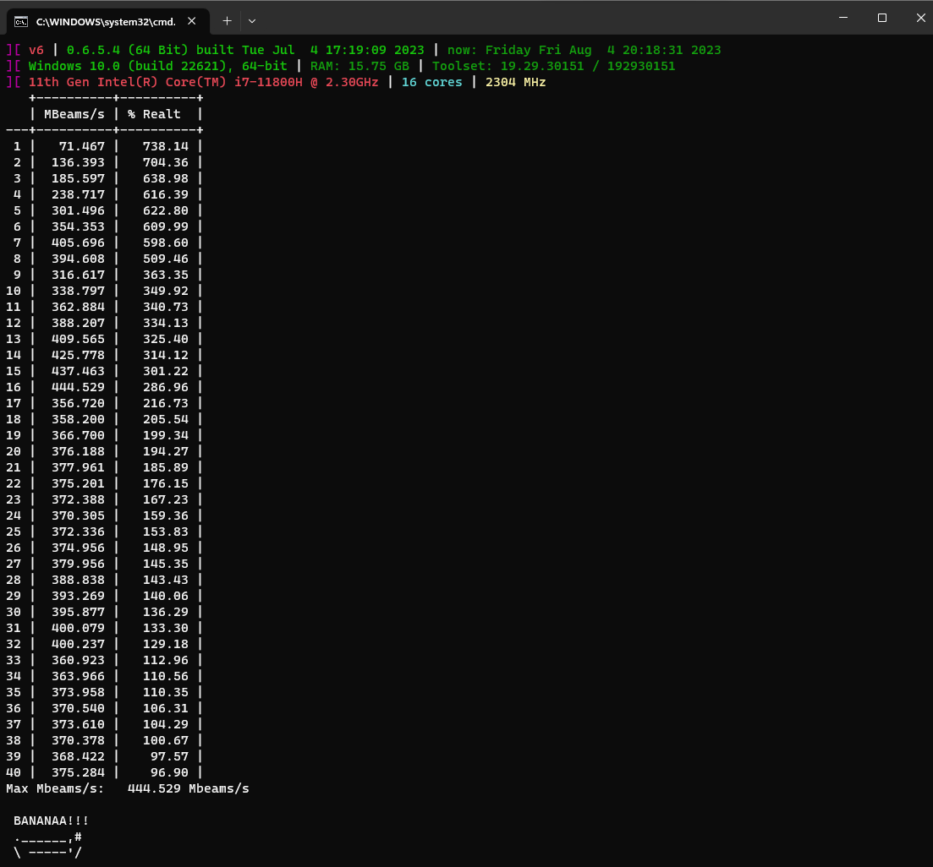Click the value 362.884 in row 11
Screen dimensions: 933x867
(x=78, y=307)
